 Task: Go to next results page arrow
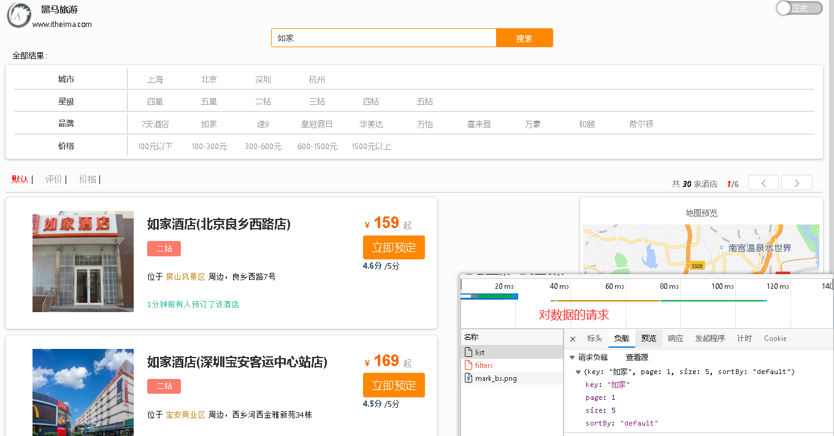tap(797, 183)
